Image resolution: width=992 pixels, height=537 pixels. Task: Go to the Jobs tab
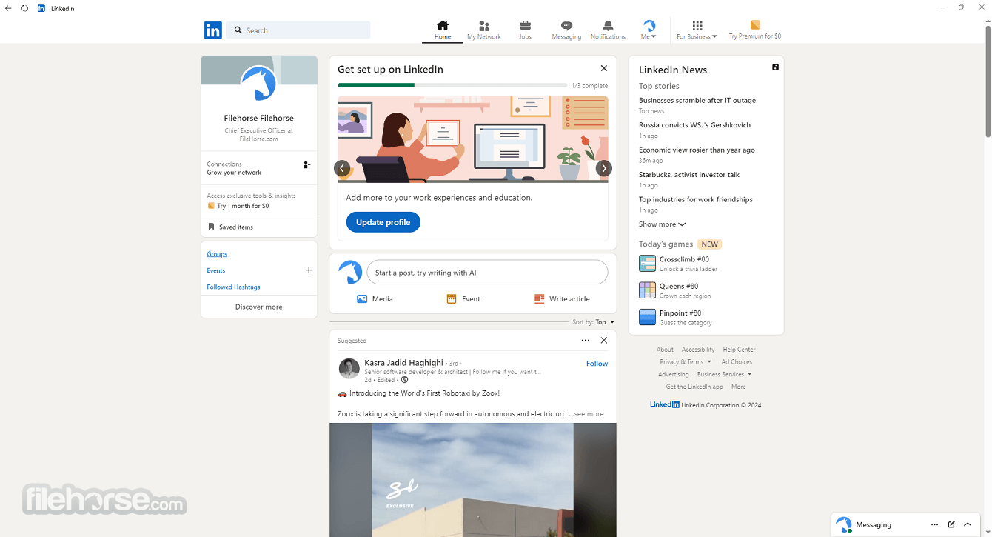click(525, 30)
